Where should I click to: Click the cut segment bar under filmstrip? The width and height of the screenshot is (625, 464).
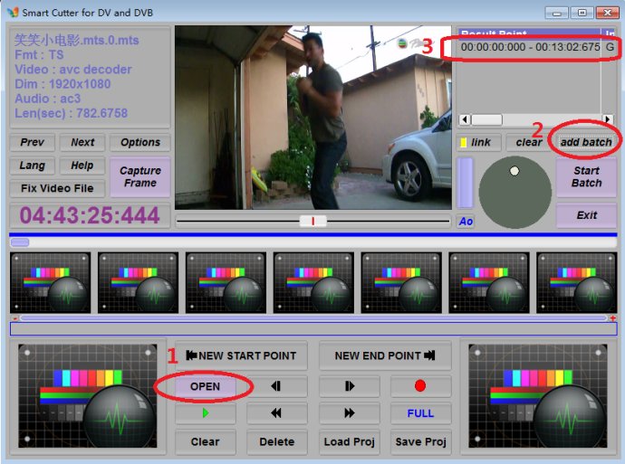point(313,328)
